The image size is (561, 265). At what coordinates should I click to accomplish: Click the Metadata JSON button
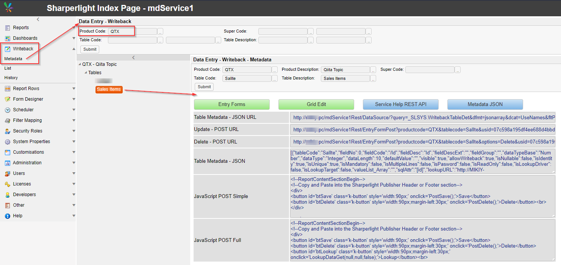coord(485,104)
